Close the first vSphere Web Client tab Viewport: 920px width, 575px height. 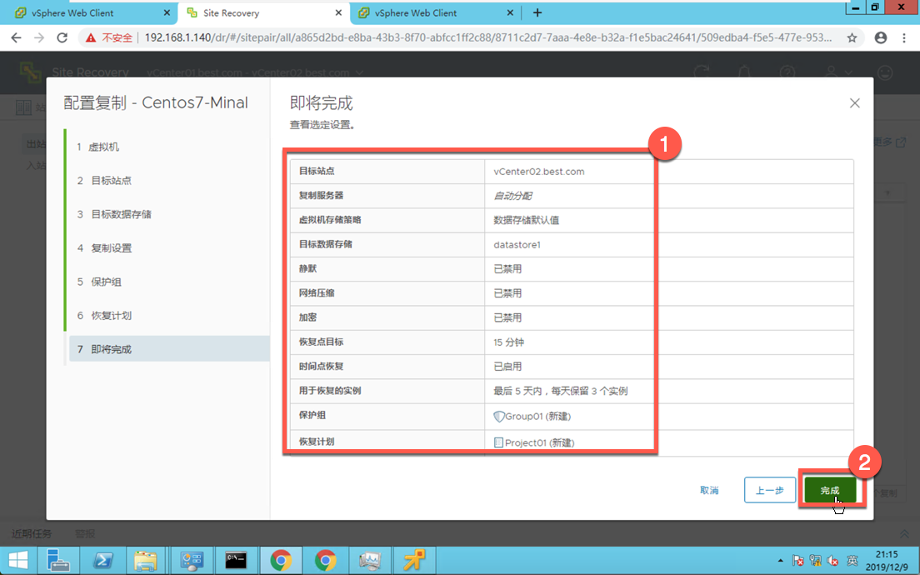point(167,12)
